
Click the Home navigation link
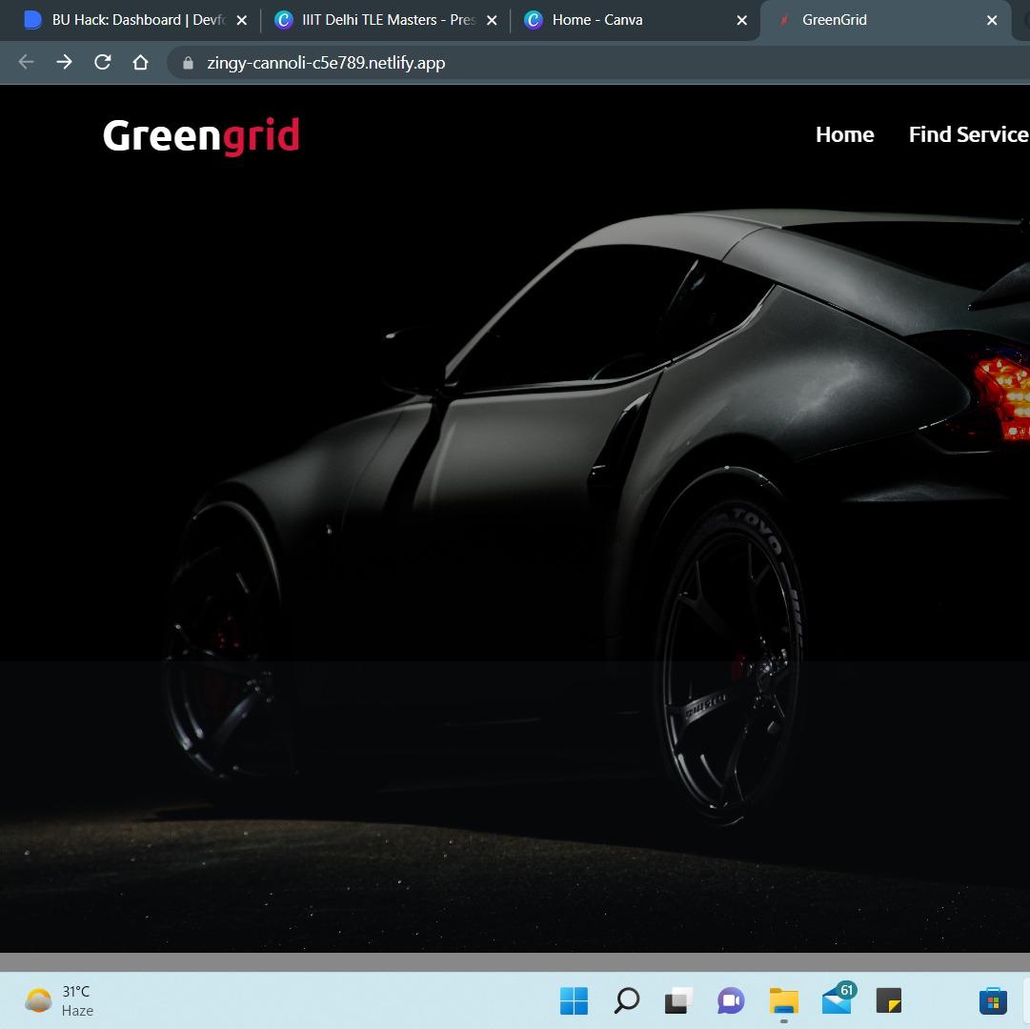click(x=844, y=135)
